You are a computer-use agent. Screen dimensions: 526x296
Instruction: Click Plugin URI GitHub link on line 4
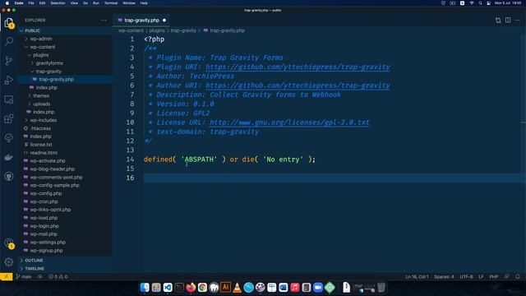298,67
